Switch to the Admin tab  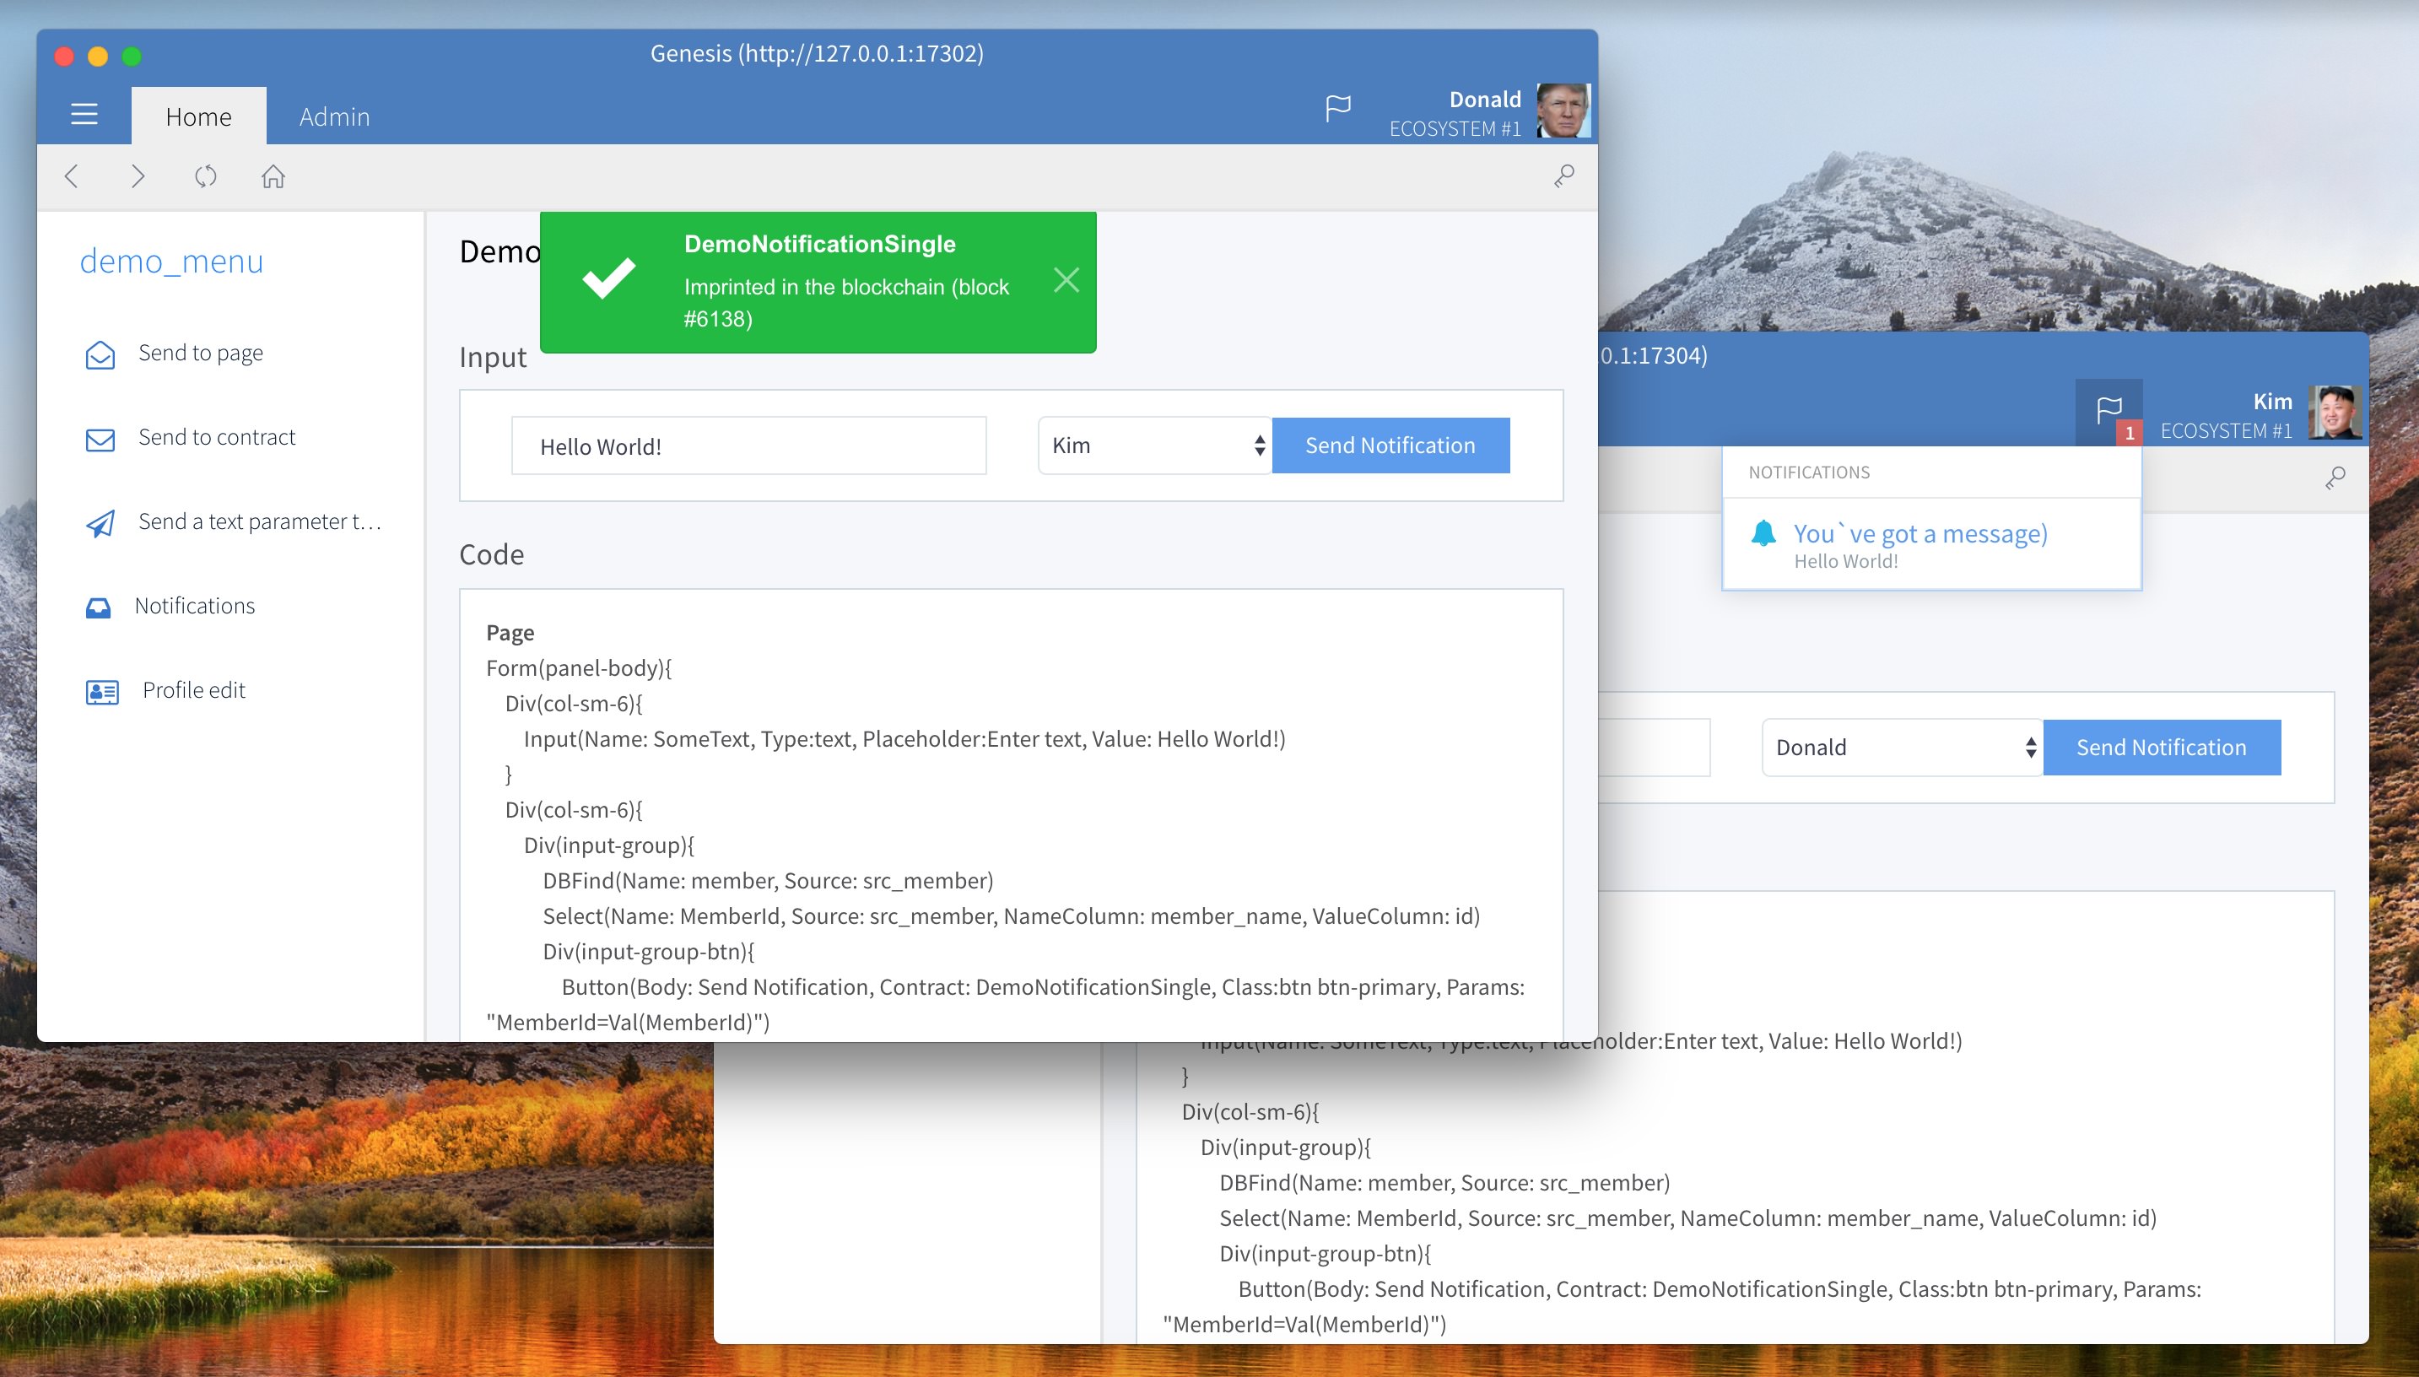334,116
